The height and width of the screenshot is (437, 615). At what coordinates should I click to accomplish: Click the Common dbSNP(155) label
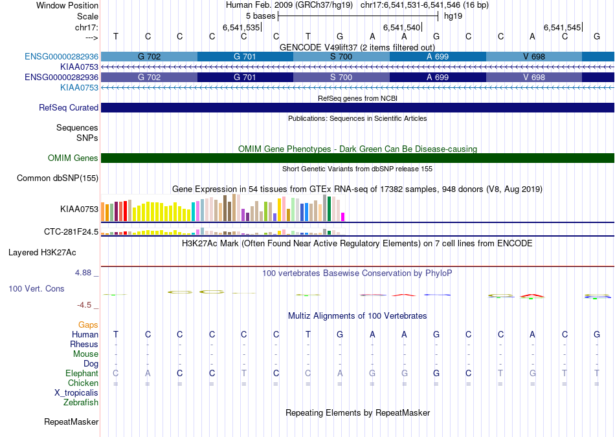coord(58,178)
